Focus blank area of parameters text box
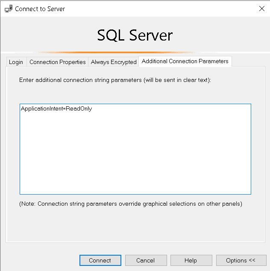The width and height of the screenshot is (270, 271). 135,158
